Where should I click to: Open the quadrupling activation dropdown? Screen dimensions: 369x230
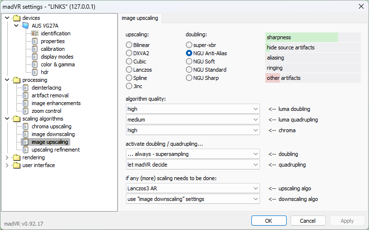pos(193,165)
